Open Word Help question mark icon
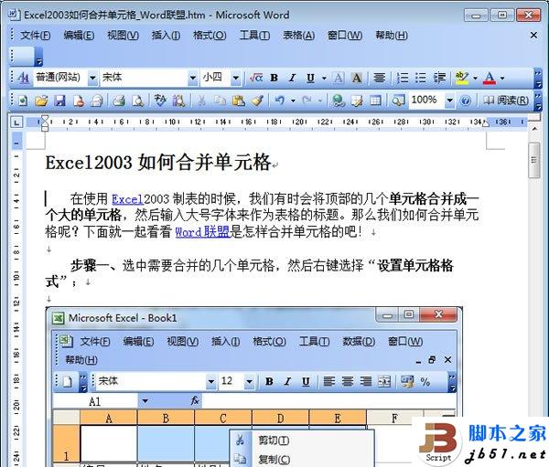 [466, 101]
